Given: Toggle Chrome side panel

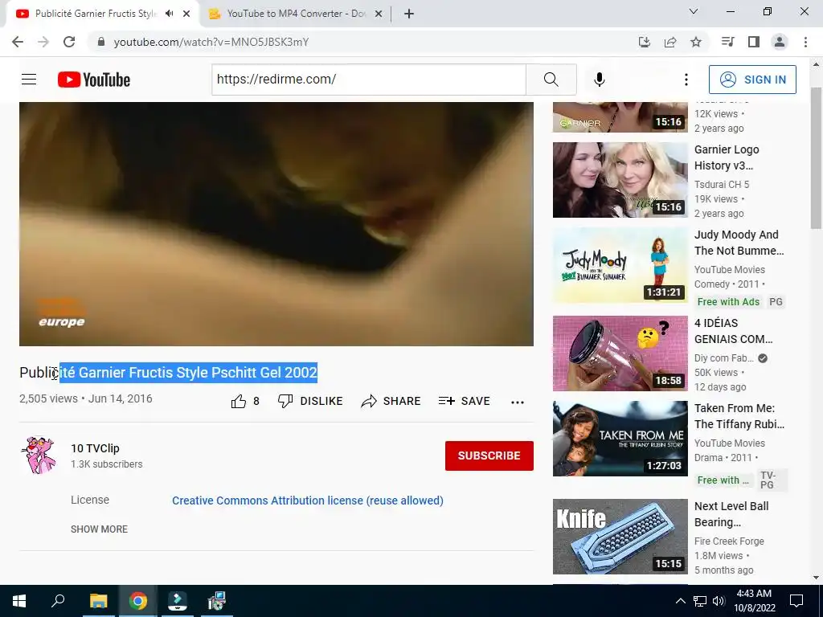Looking at the screenshot, I should (754, 42).
